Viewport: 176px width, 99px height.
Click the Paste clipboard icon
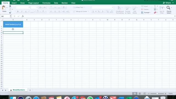[x=4, y=8]
